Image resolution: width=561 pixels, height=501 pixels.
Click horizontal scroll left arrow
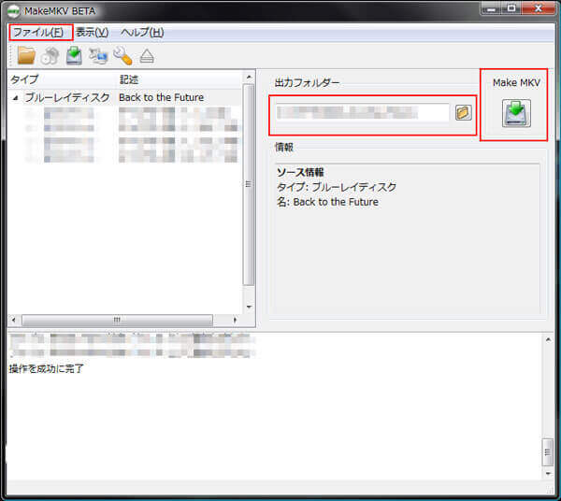(x=14, y=320)
